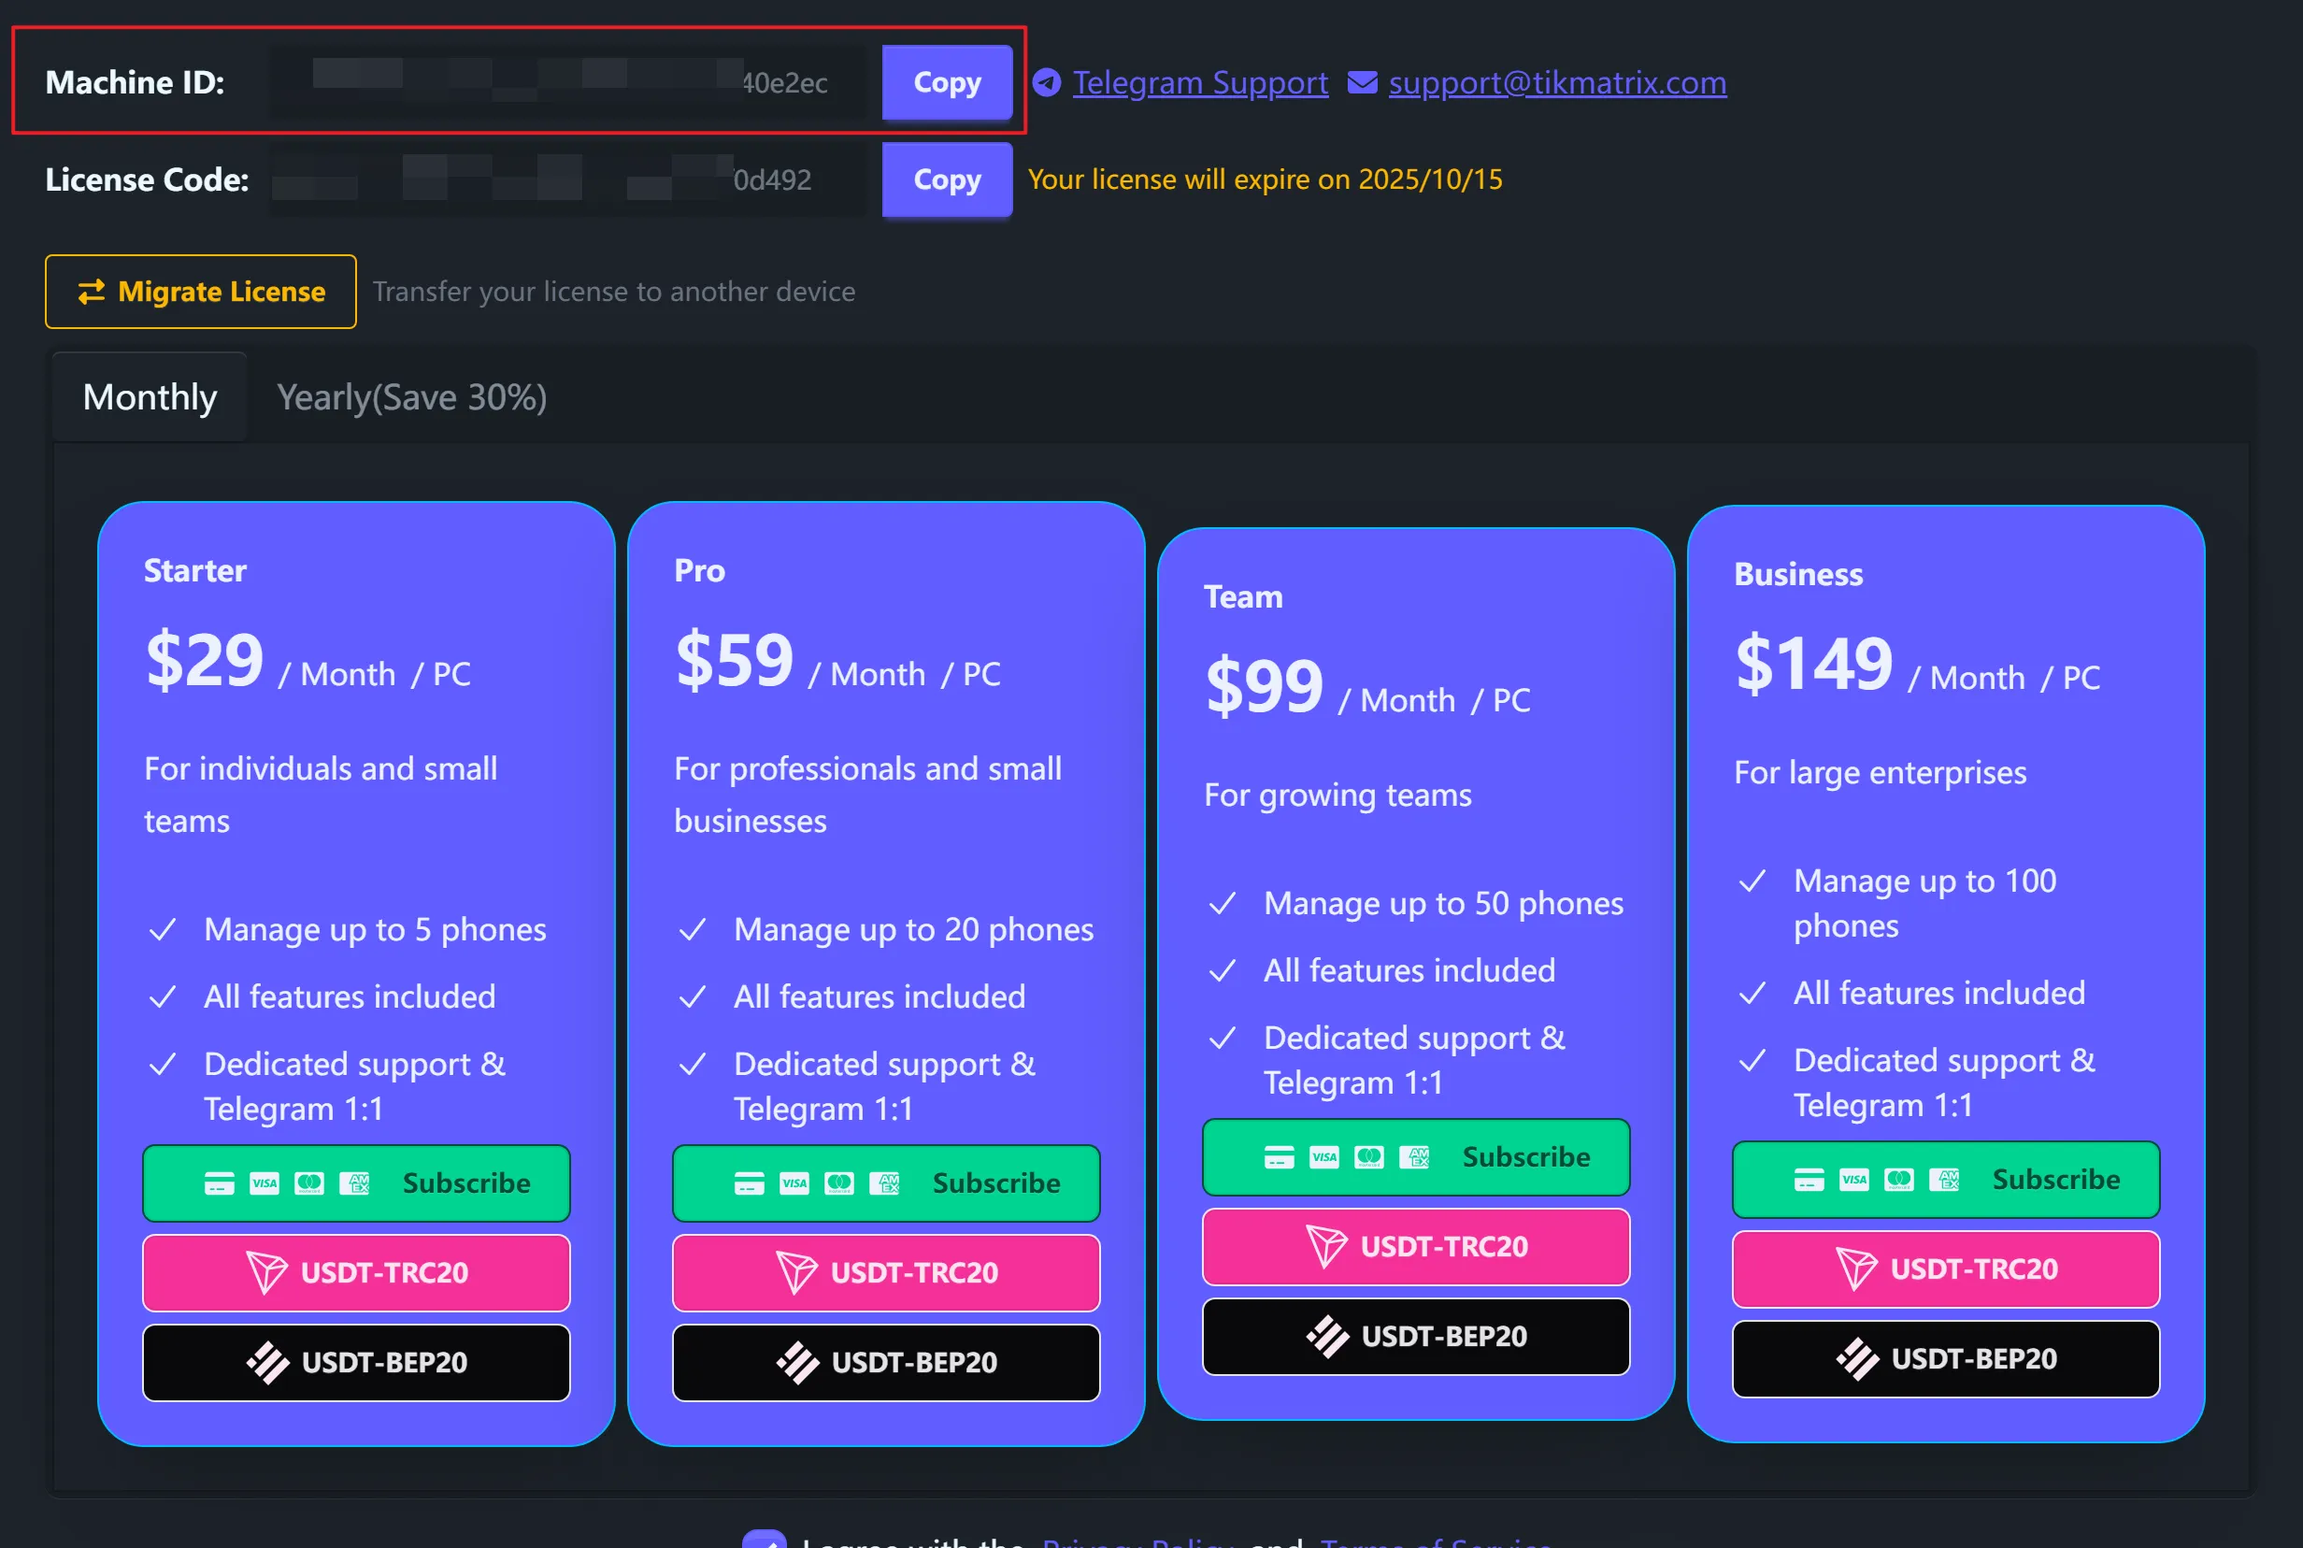Click the credit card icon in Starter Subscribe
Screen dimensions: 2303x1548
(x=219, y=1182)
